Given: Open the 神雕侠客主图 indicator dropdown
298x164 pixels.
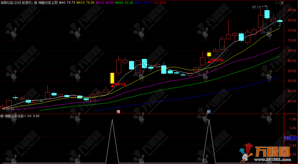Looking at the screenshot, I should tap(36, 3).
